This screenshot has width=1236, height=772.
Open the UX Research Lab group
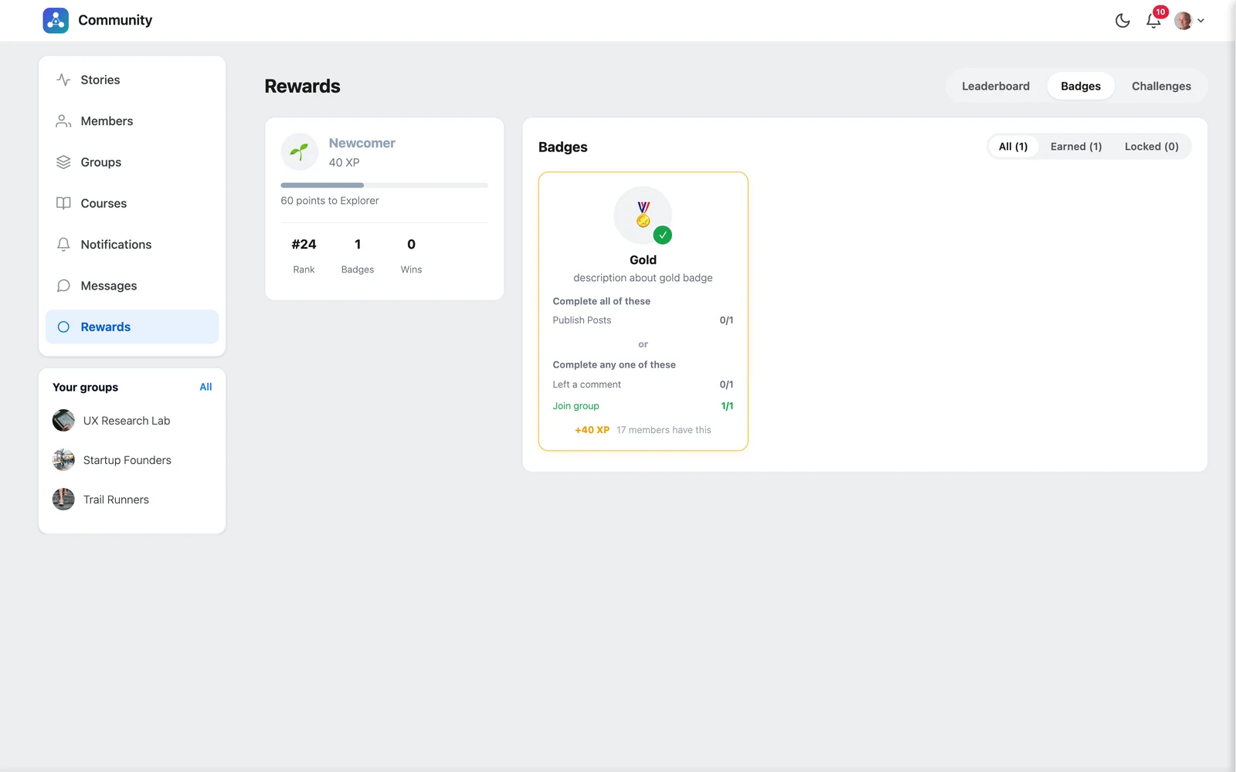point(127,421)
